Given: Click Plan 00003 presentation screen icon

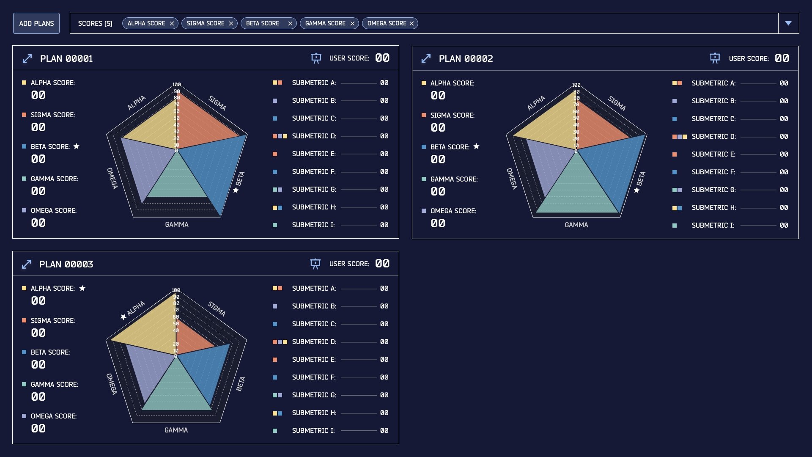Looking at the screenshot, I should [315, 264].
